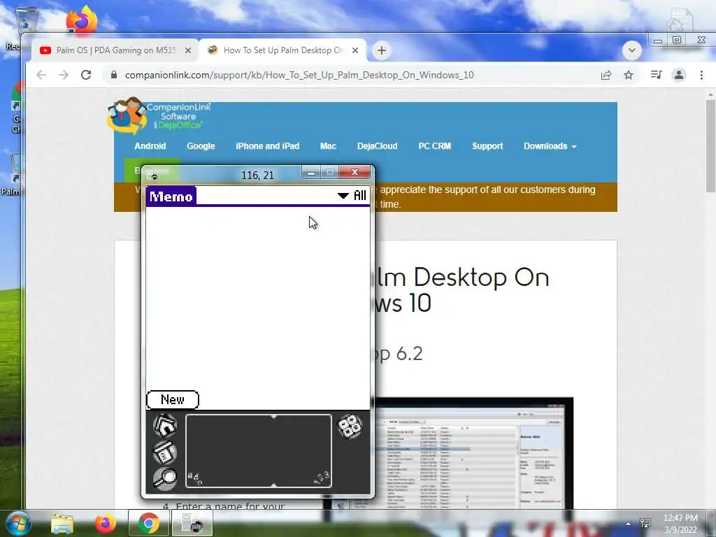The image size is (716, 537).
Task: Open File Explorer from the taskbar
Action: click(62, 524)
